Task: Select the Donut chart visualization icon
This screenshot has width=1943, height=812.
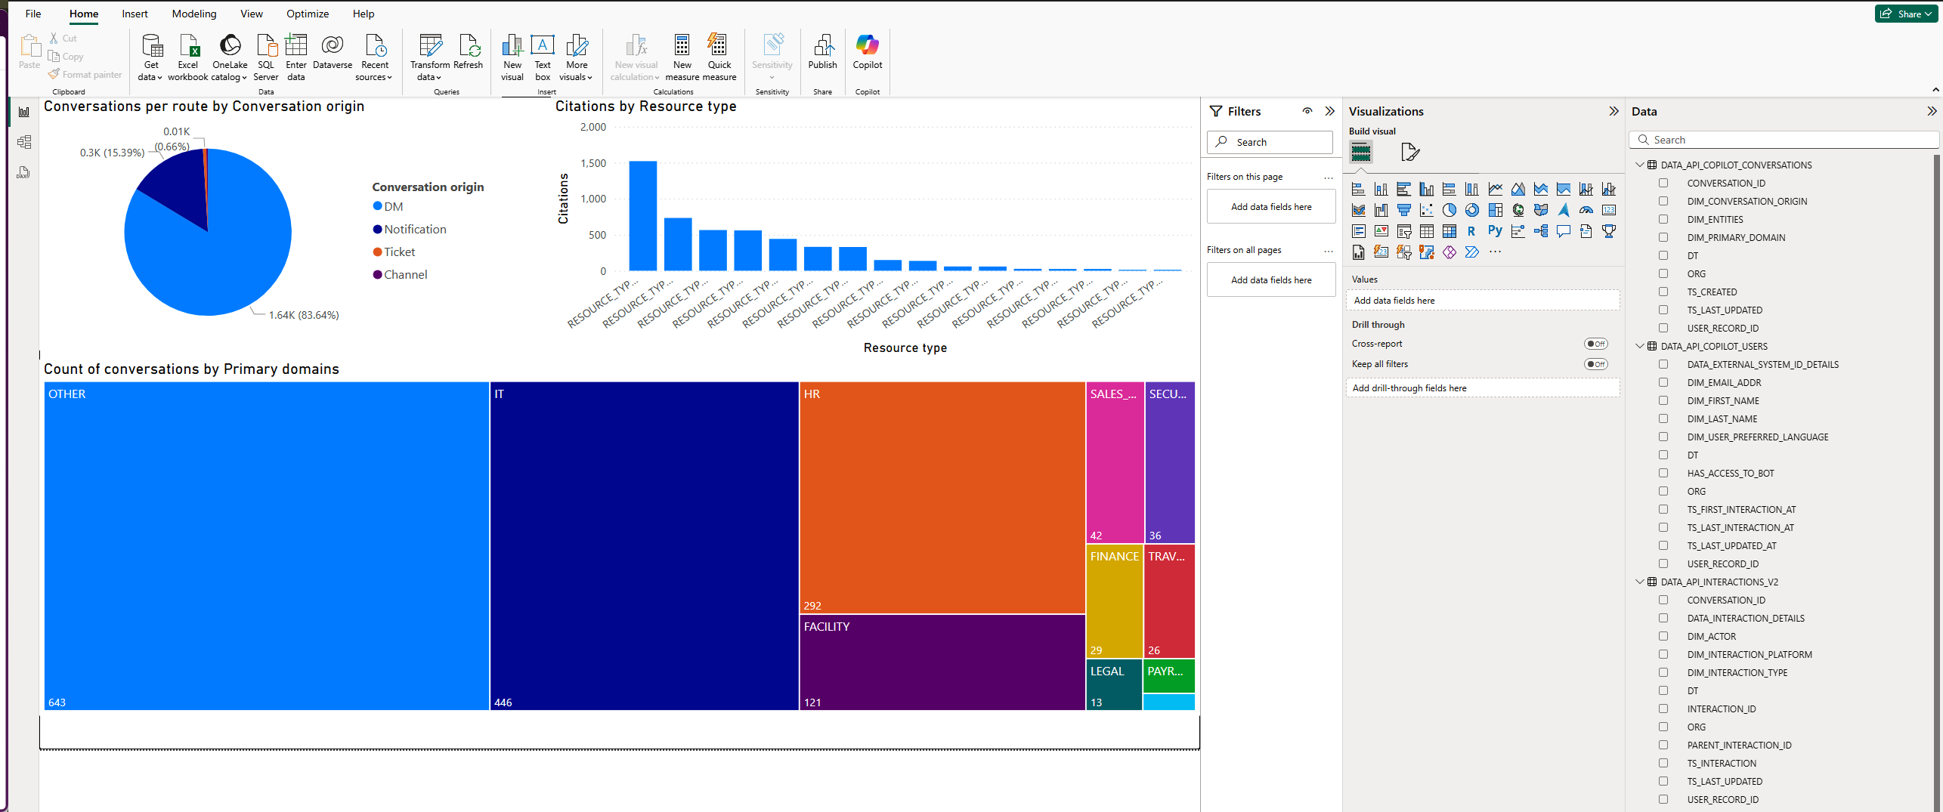Action: coord(1471,210)
